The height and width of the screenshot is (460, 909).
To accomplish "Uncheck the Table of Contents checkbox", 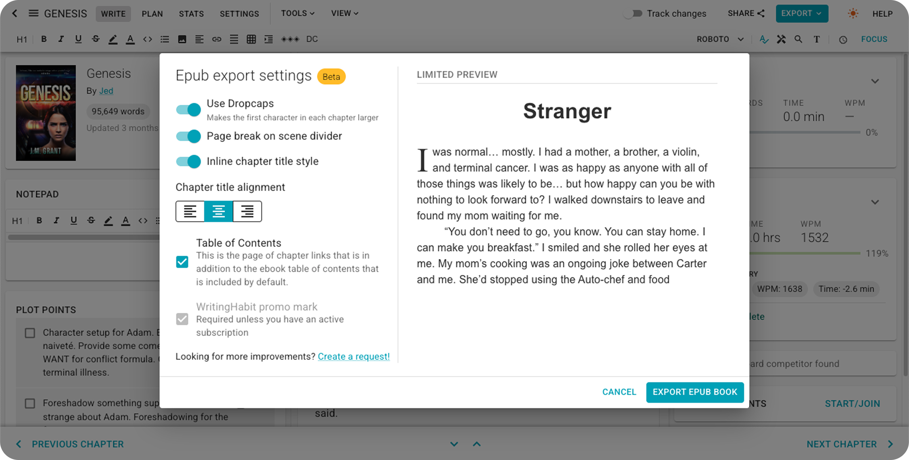I will (182, 262).
